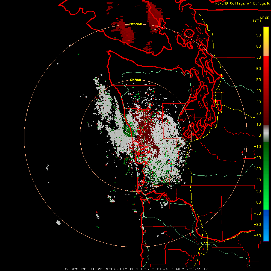Select the 20 knot scale label
This screenshot has width=271, height=271.
click(259, 113)
